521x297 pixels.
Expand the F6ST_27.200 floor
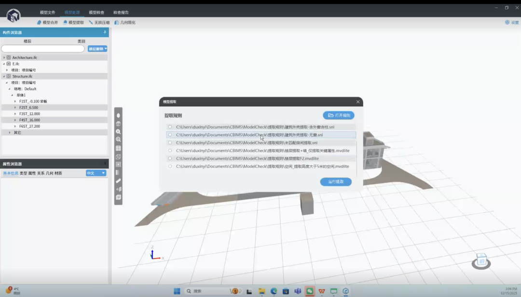coord(15,126)
